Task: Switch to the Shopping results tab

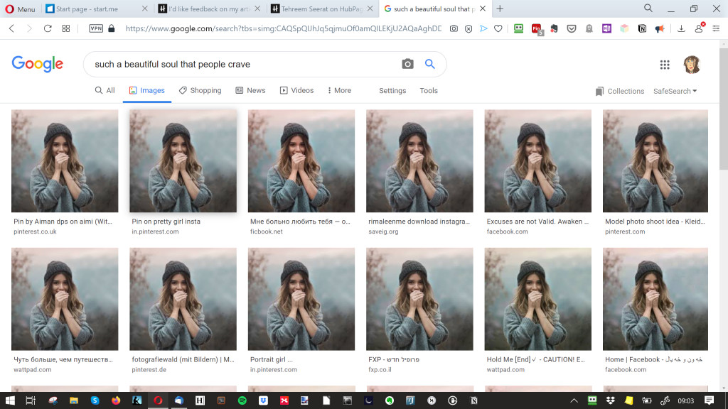Action: (x=200, y=90)
